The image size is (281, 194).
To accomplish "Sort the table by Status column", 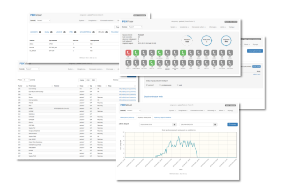I will tap(102, 86).
